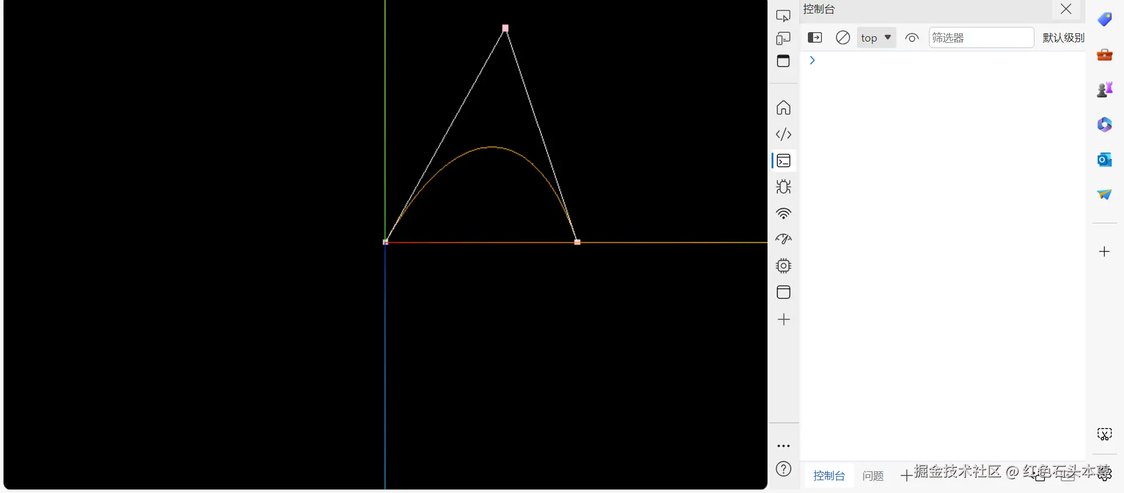Select the top control point of curve
The width and height of the screenshot is (1124, 493).
[x=505, y=27]
